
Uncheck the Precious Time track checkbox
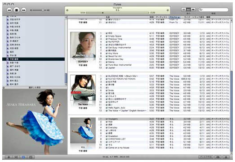coord(106,39)
